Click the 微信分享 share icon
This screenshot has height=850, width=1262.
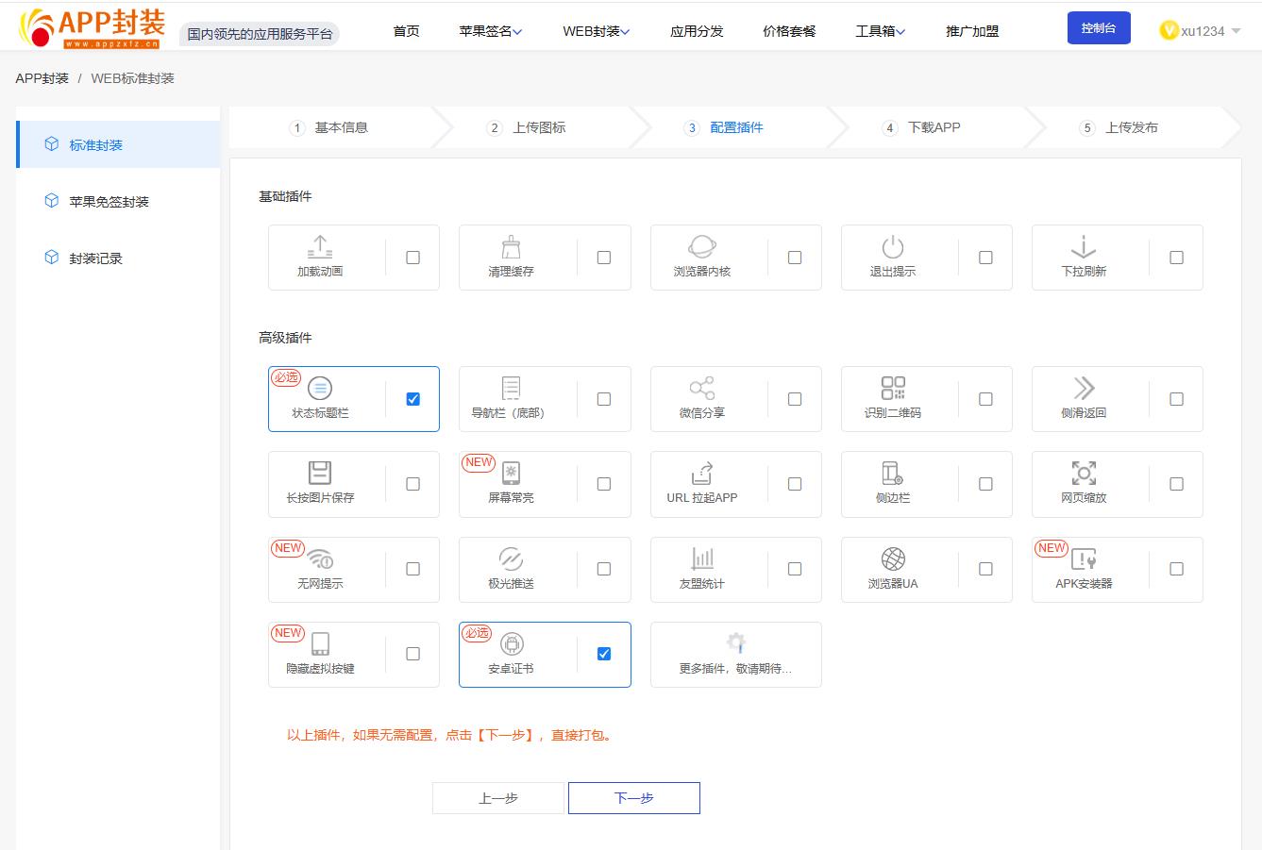(x=701, y=389)
